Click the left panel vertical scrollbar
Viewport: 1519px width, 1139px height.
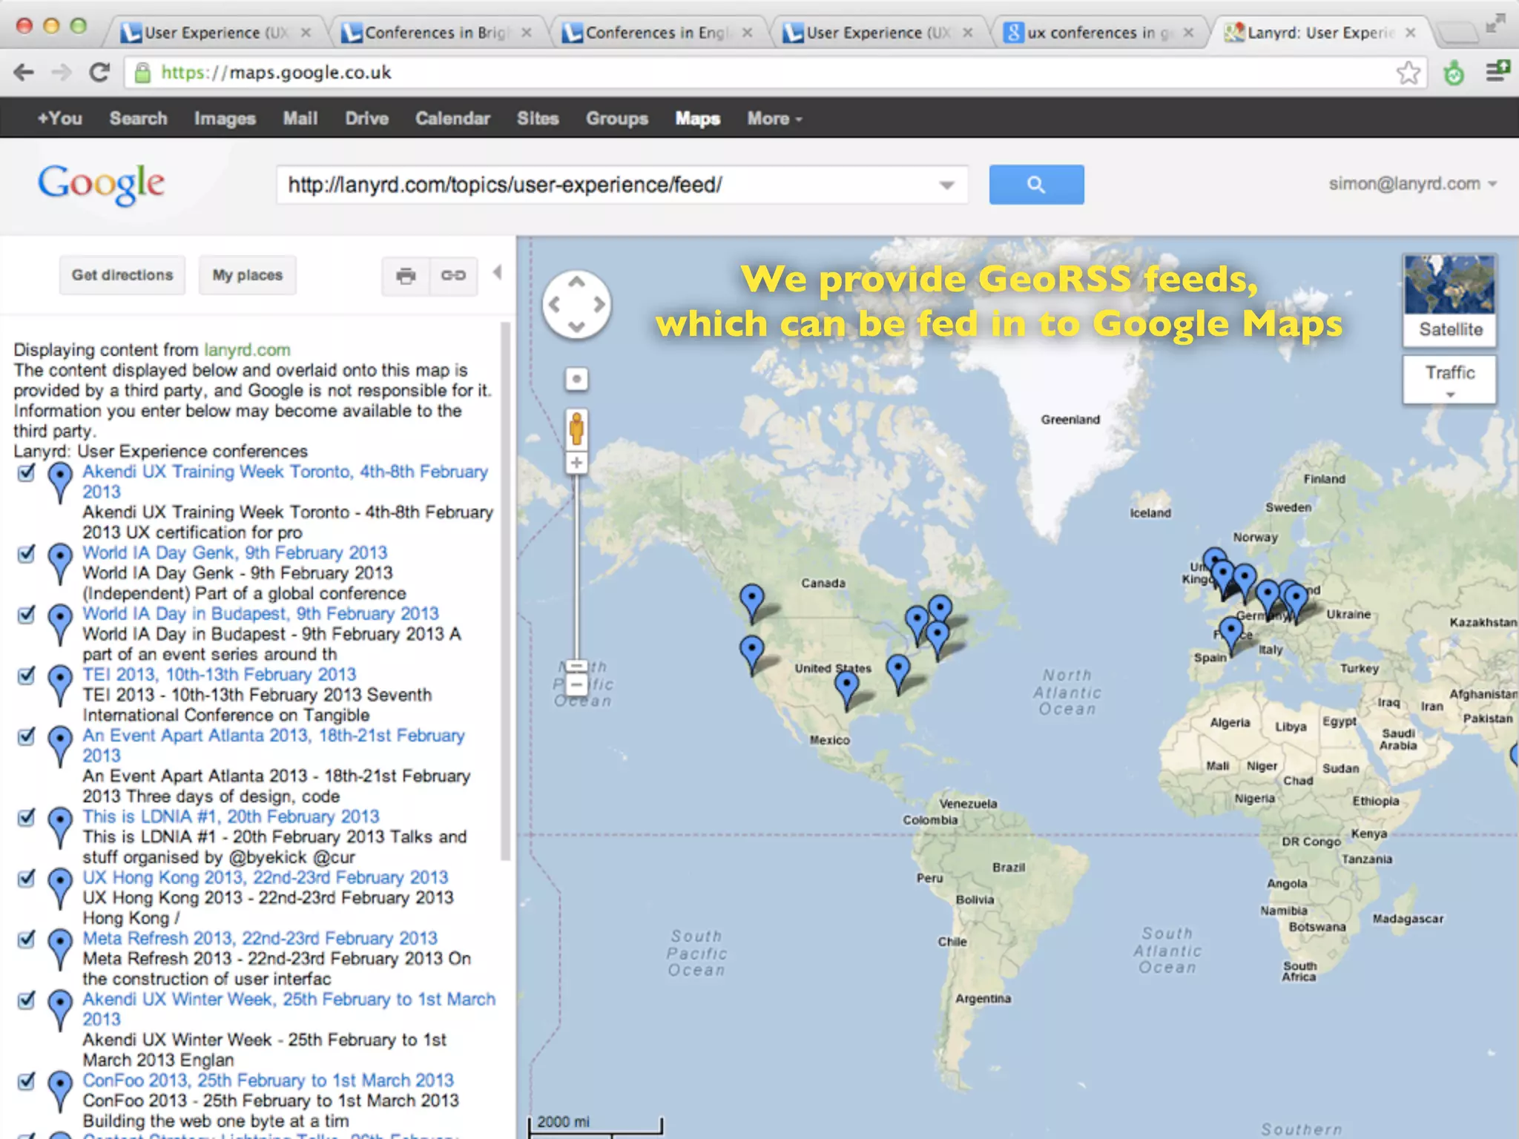tap(506, 591)
